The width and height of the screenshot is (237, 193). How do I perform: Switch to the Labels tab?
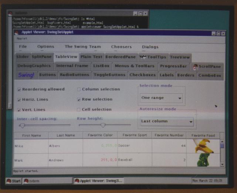pos(166,75)
